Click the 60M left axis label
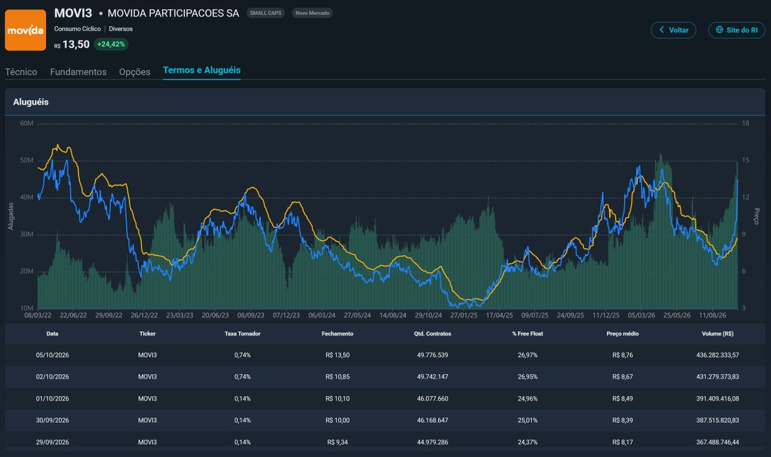771x457 pixels. 26,123
